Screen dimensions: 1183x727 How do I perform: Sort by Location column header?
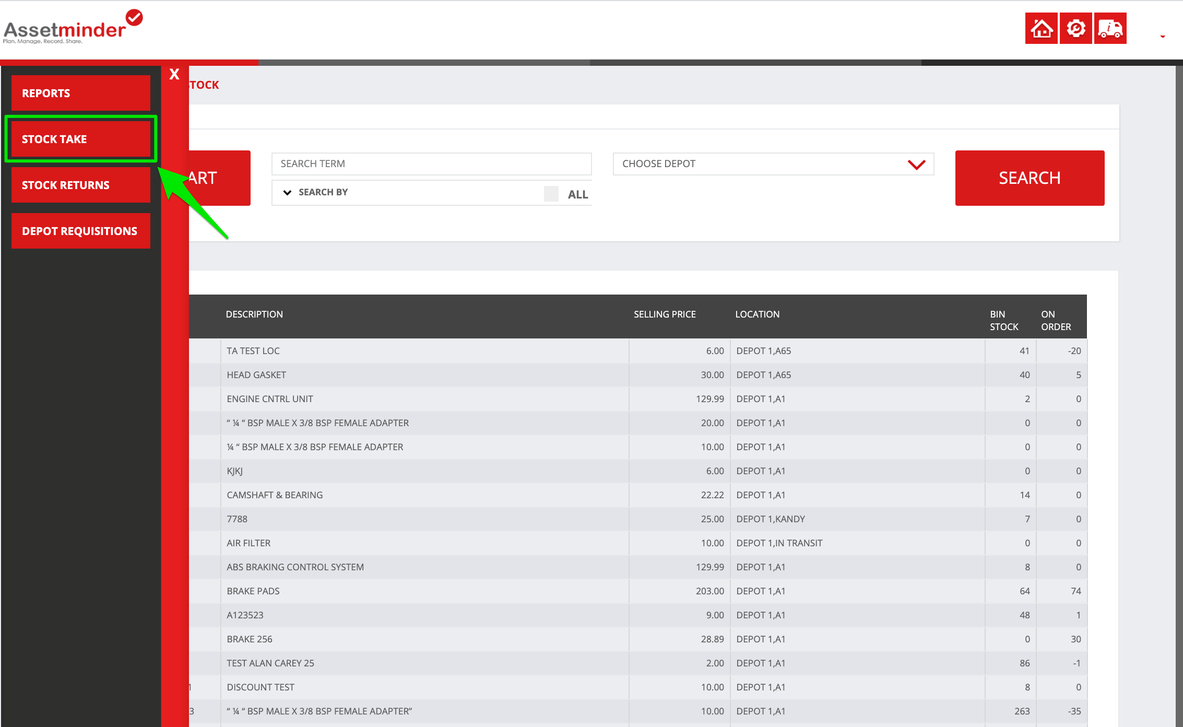point(757,314)
